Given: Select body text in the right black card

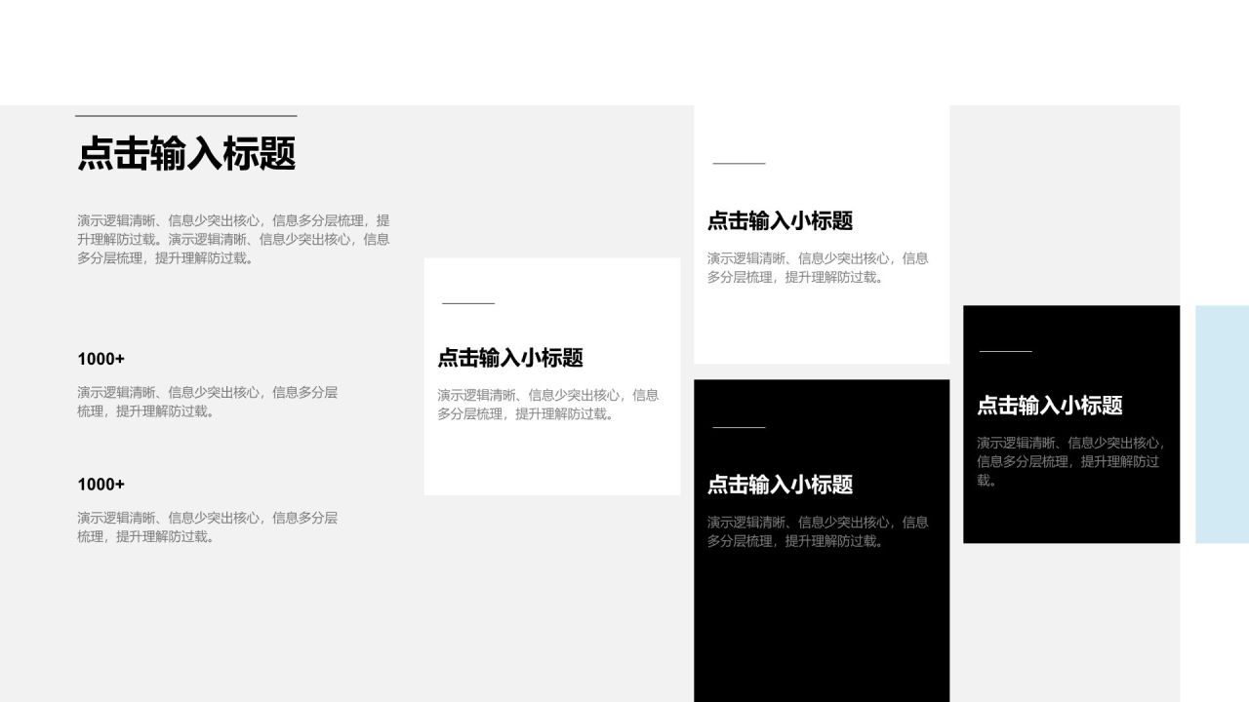Looking at the screenshot, I should 1070,461.
